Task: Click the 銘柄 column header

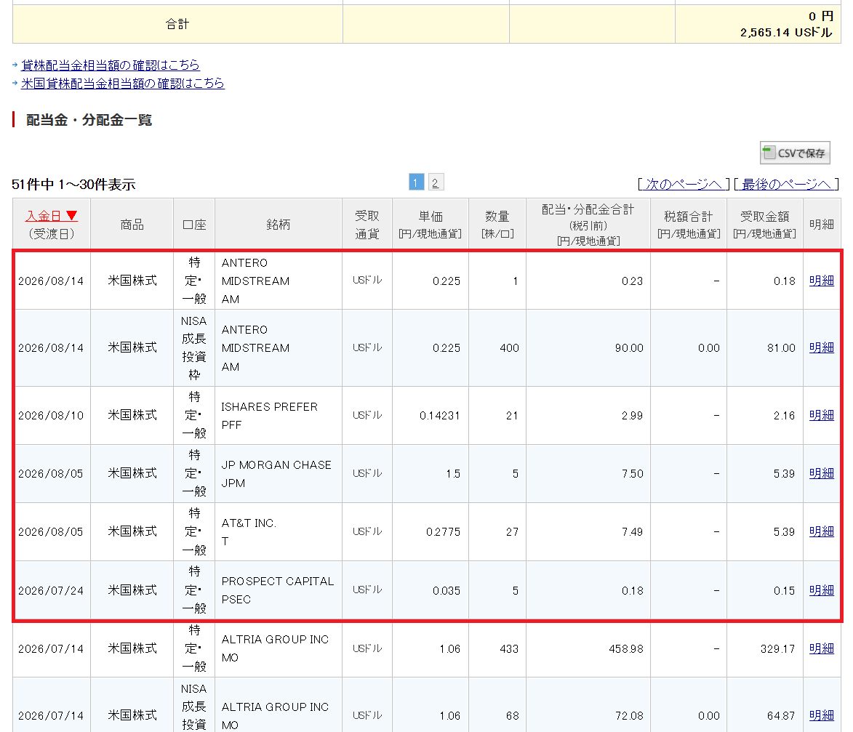Action: pos(279,224)
